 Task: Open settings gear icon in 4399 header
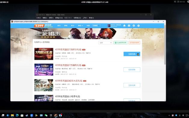click(x=134, y=26)
